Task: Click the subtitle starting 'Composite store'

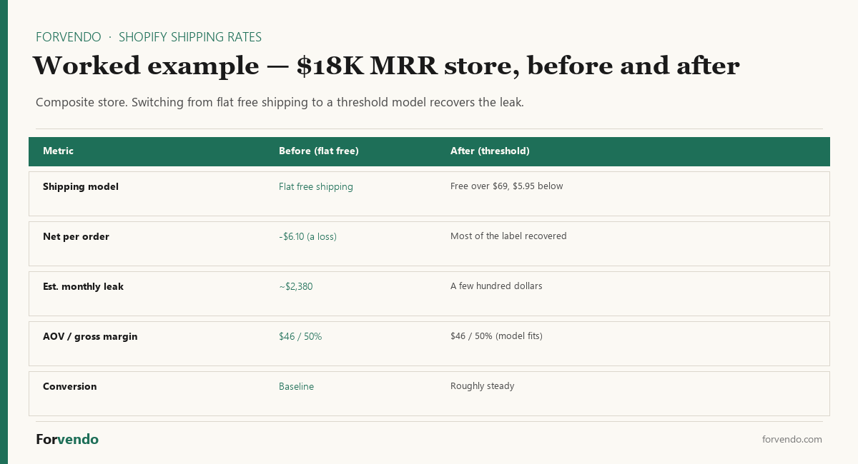Action: [x=280, y=102]
